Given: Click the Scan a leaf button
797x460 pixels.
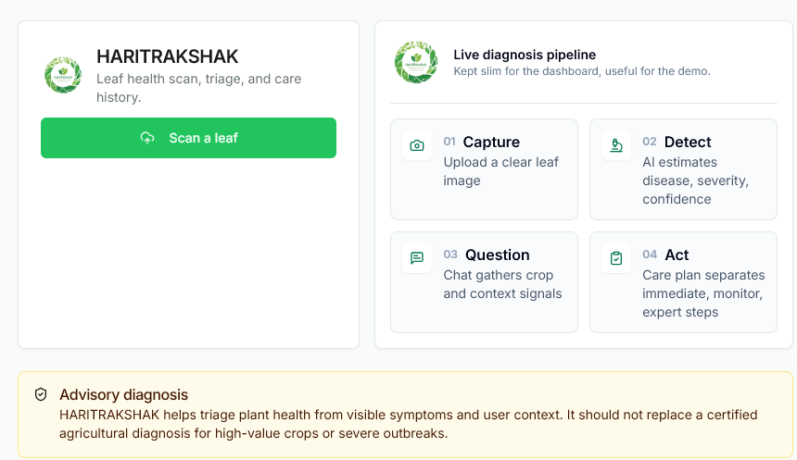Looking at the screenshot, I should 188,138.
